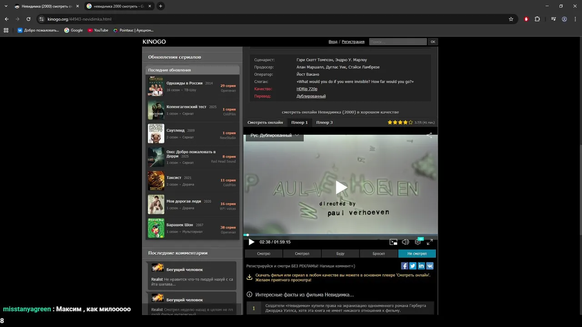This screenshot has height=327, width=582.
Task: Open Однажды в России poster thumbnail
Action: click(156, 86)
